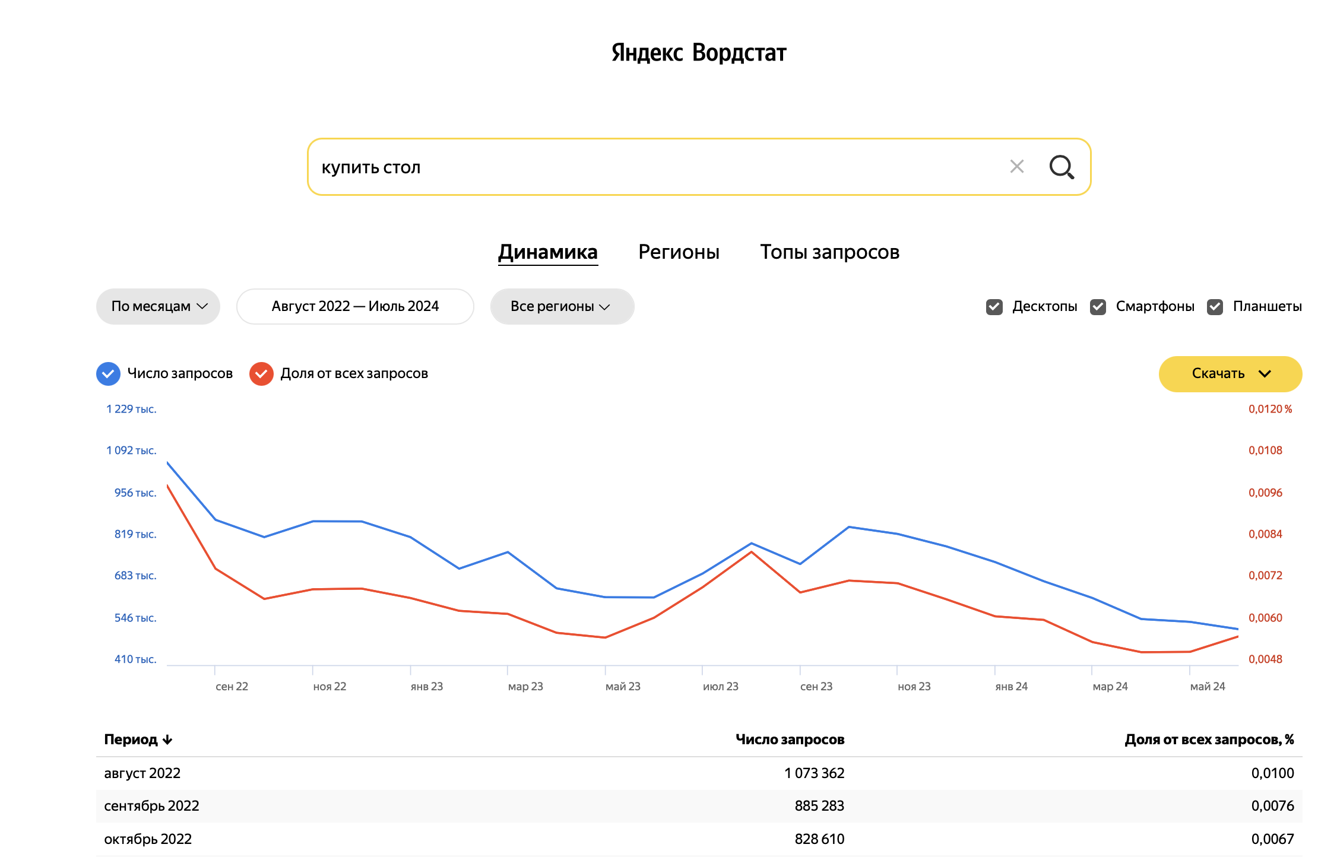Viewport: 1337px width, 857px height.
Task: Select the Динамика tab
Action: pyautogui.click(x=547, y=252)
